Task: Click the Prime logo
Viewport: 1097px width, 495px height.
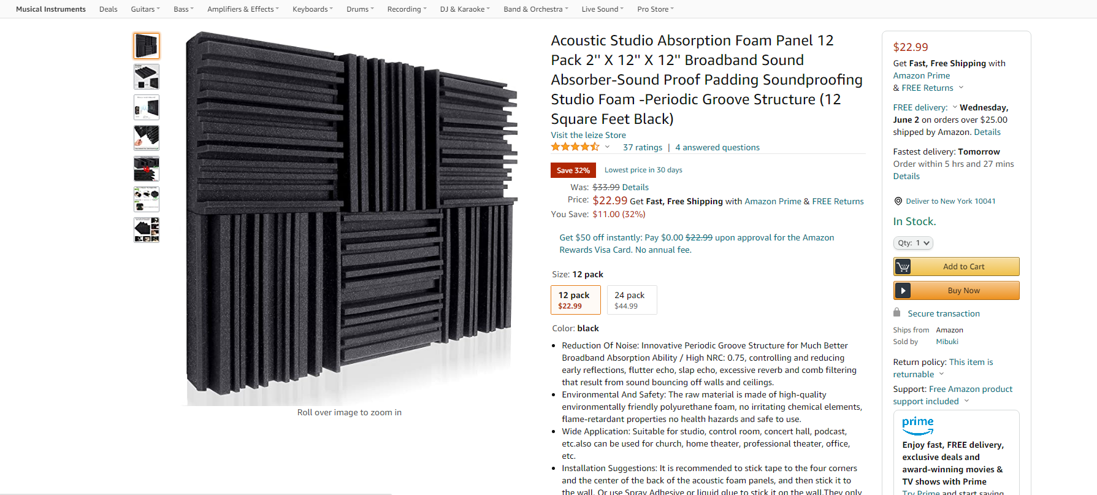Action: (x=917, y=424)
